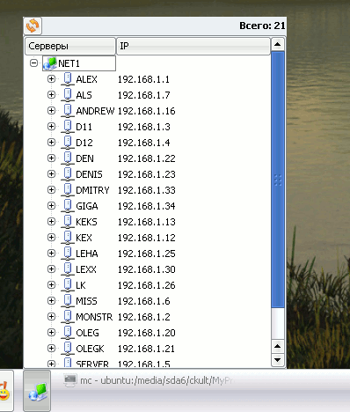The image size is (350, 412).
Task: Click the D11 computer icon
Action: click(x=68, y=127)
